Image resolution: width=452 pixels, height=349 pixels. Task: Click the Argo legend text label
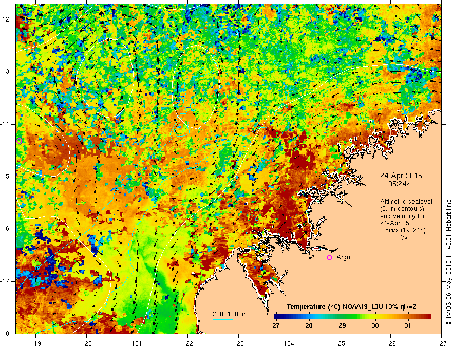[343, 257]
